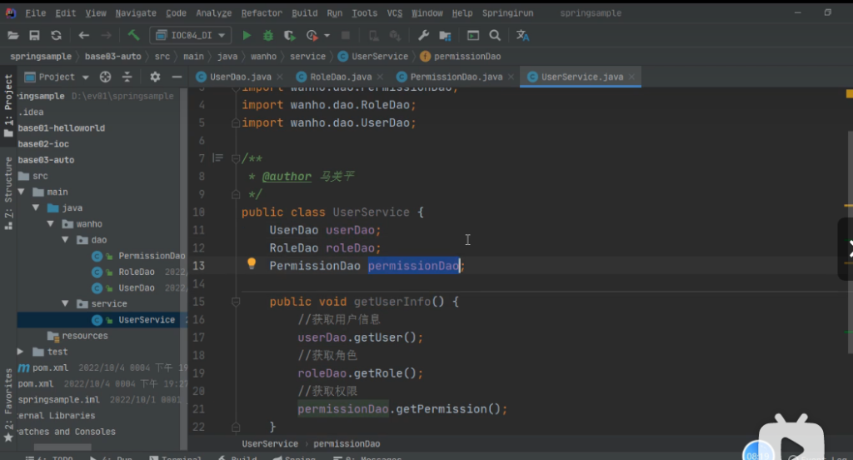The height and width of the screenshot is (460, 853).
Task: Start debugging with the green bug icon
Action: (x=268, y=35)
